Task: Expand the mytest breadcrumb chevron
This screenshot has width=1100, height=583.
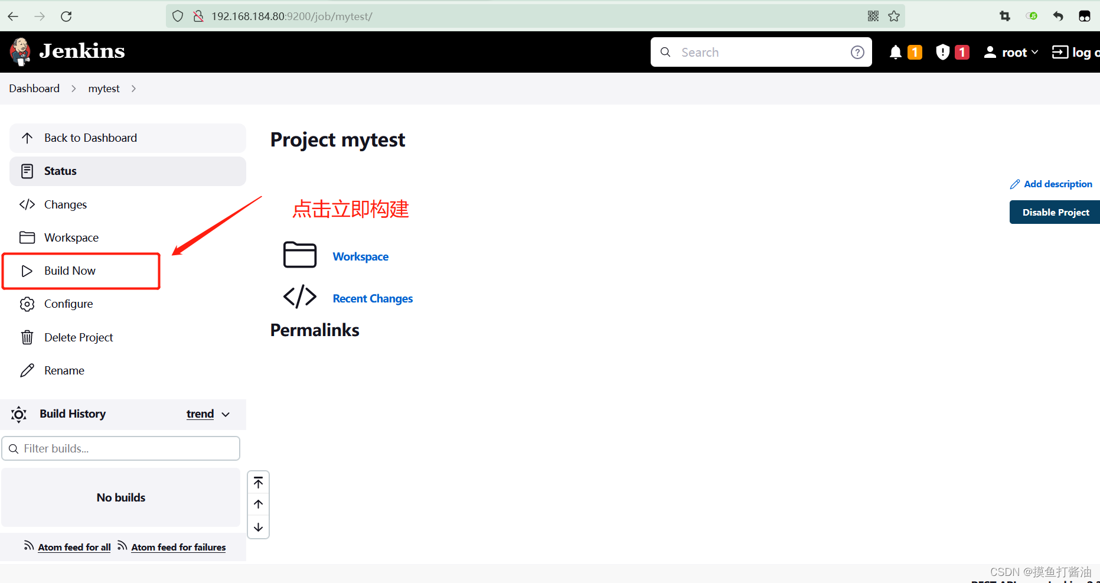Action: (133, 89)
